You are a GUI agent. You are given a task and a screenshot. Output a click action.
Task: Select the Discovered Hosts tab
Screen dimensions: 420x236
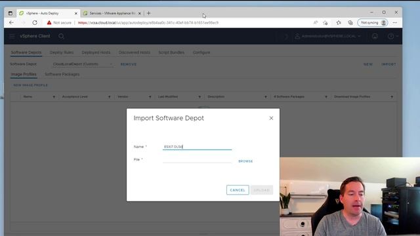pyautogui.click(x=135, y=52)
